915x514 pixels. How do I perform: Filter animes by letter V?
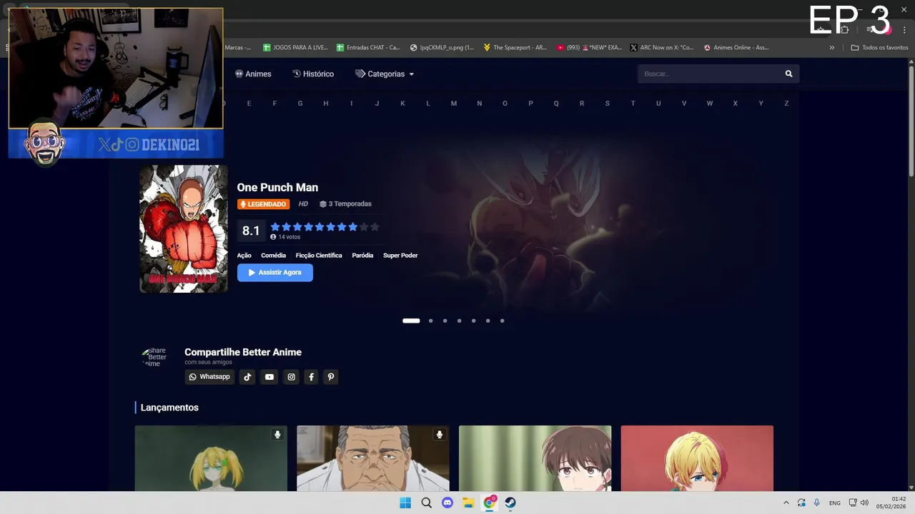[684, 104]
